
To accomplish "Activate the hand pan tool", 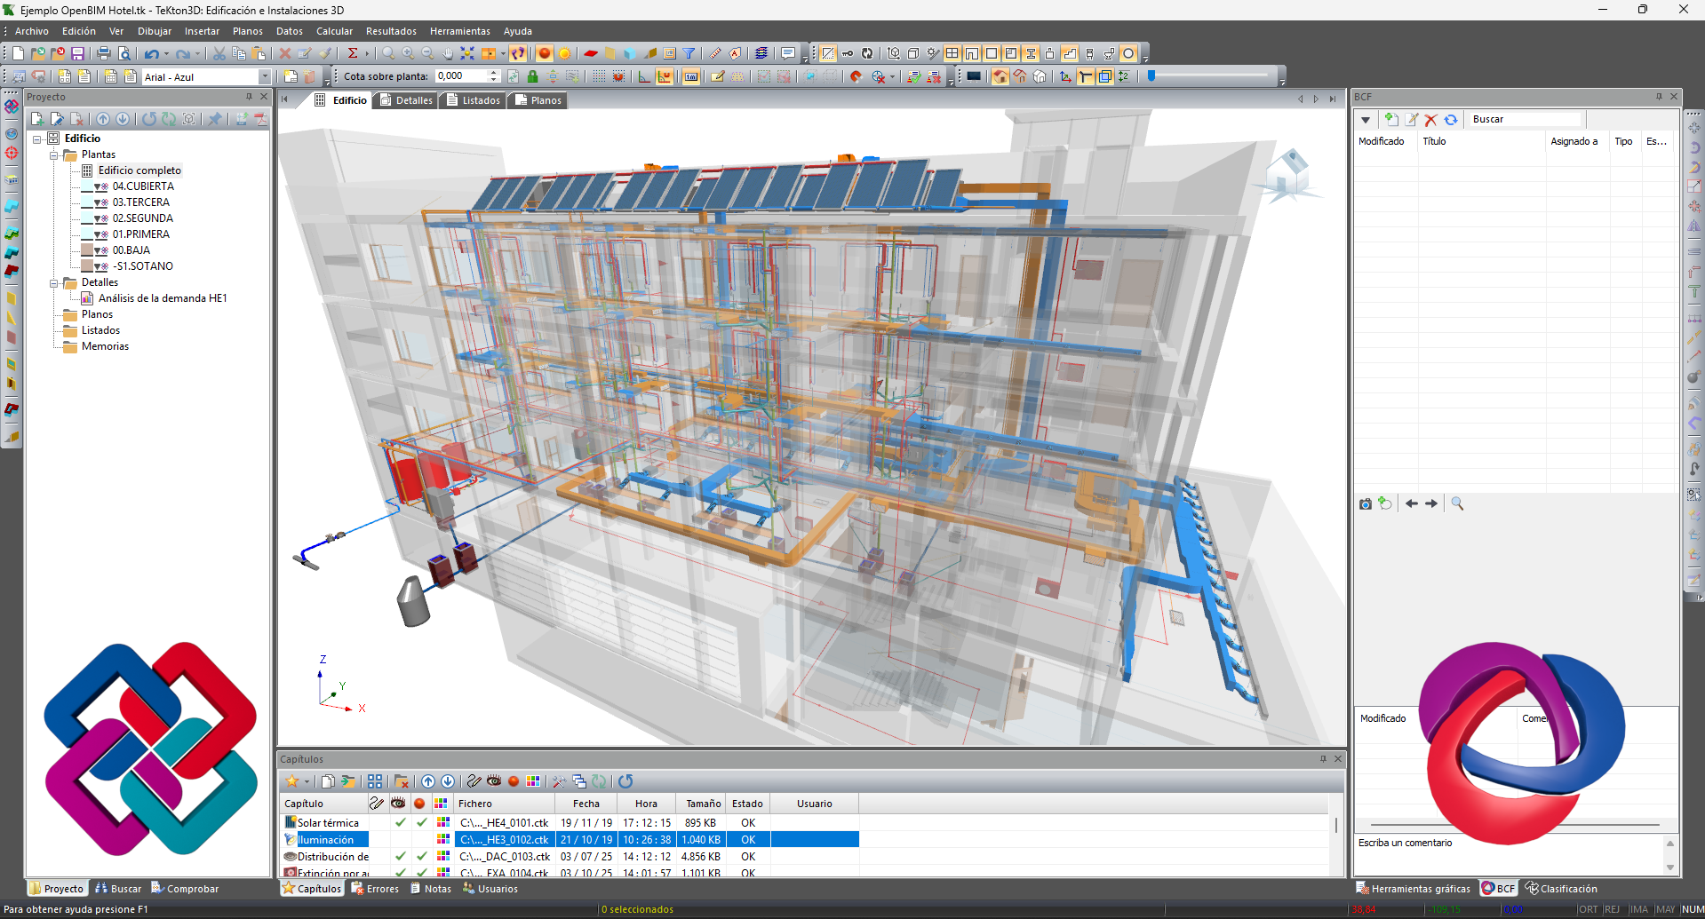I will [x=447, y=53].
